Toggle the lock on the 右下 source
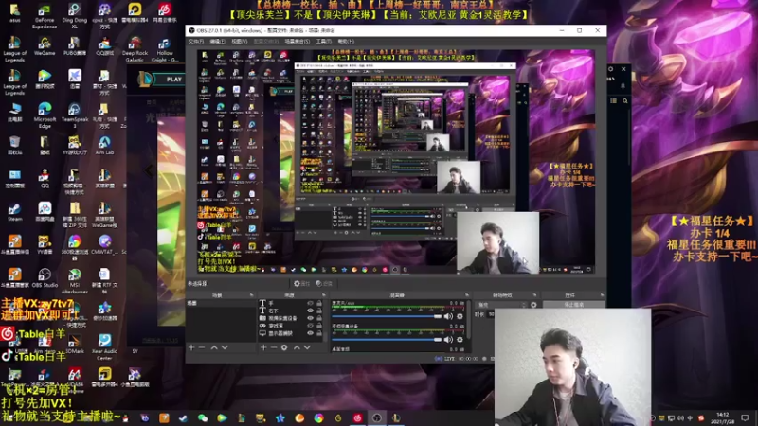The height and width of the screenshot is (426, 758). pyautogui.click(x=319, y=311)
